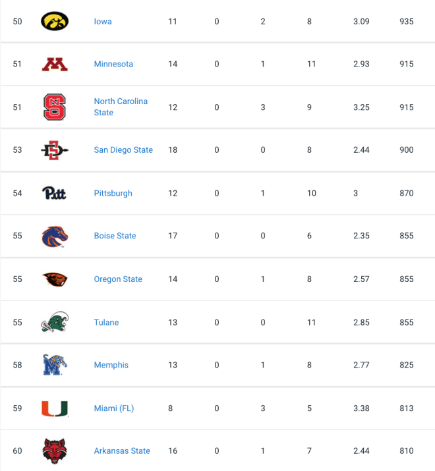Click the Minnesota M logo
435x471 pixels.
[55, 65]
